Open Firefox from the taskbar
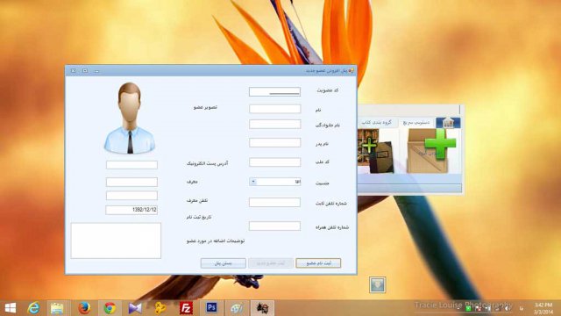Screen dimensions: 561x316 coord(84,308)
